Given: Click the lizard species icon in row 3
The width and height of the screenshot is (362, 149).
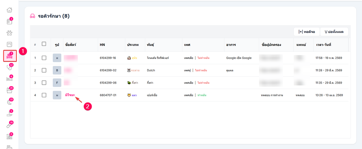Looking at the screenshot, I should click(x=129, y=83).
